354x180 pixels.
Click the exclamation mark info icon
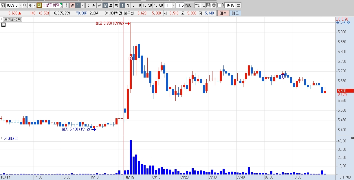66,5
